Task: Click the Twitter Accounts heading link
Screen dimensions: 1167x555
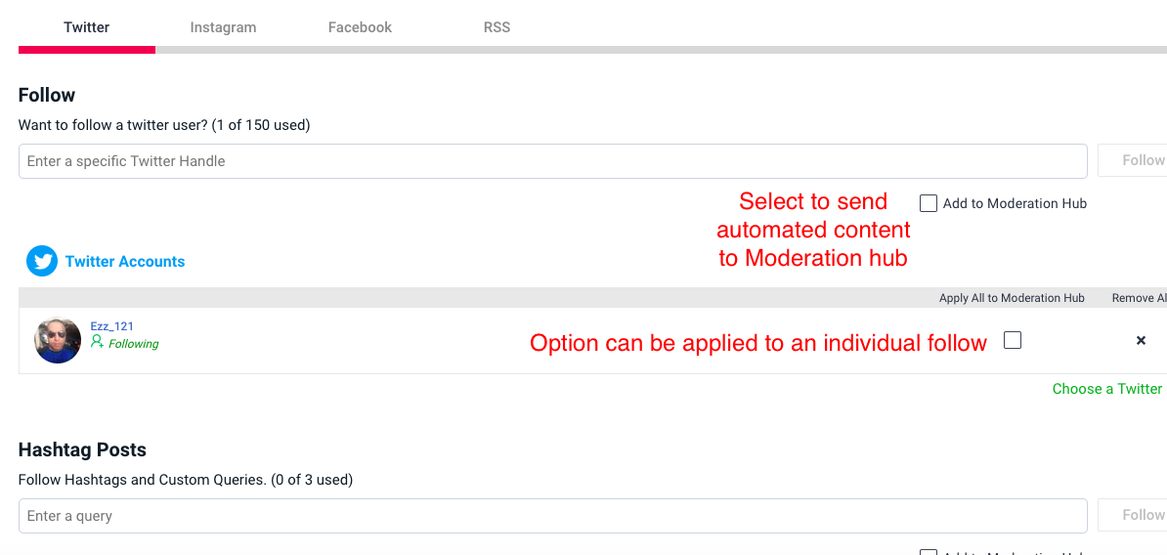Action: click(125, 262)
